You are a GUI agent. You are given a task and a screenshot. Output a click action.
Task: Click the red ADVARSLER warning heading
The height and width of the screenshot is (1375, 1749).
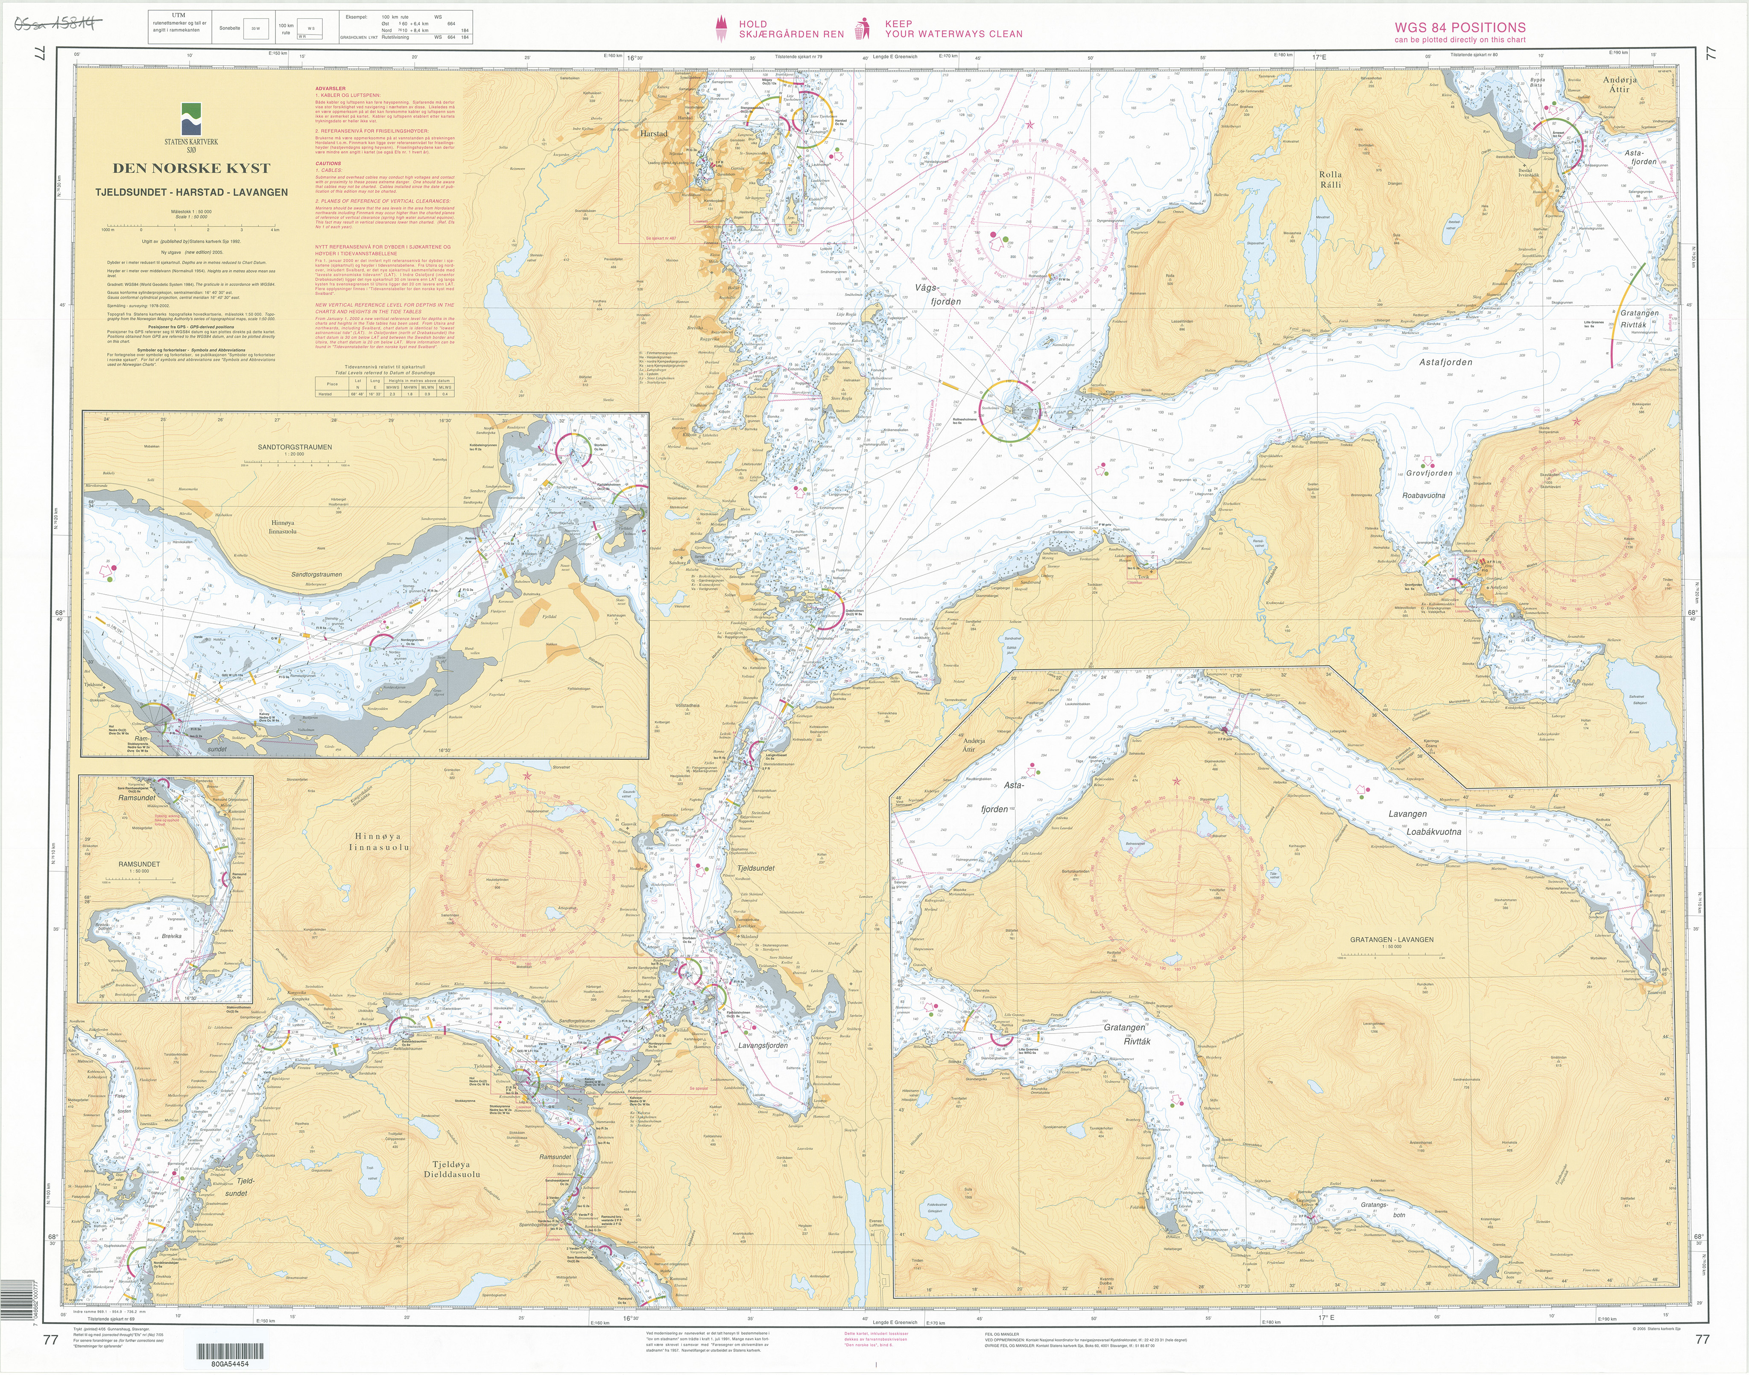tap(330, 88)
